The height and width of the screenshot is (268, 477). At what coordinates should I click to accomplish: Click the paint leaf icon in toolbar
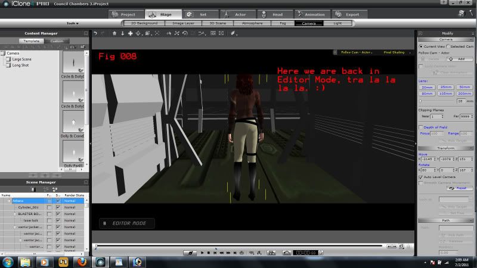tap(233, 33)
